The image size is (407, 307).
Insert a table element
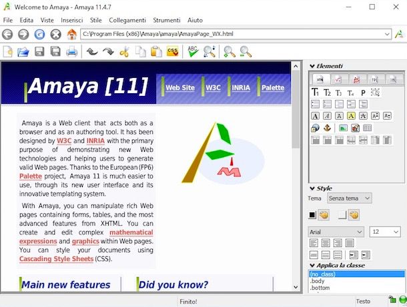367,128
